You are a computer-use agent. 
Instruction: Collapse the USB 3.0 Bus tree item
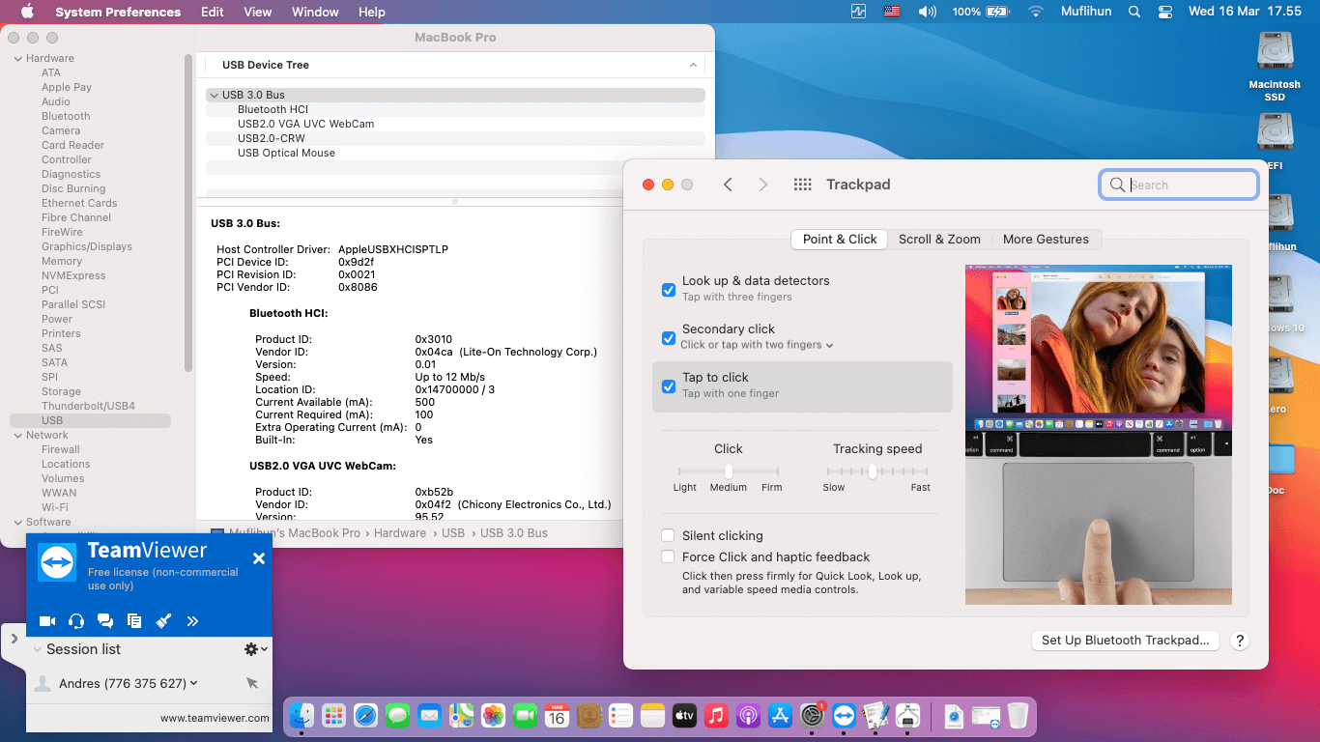214,95
